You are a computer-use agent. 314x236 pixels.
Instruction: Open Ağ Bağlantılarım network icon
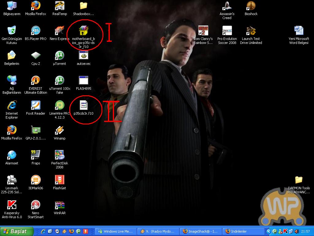(12, 85)
